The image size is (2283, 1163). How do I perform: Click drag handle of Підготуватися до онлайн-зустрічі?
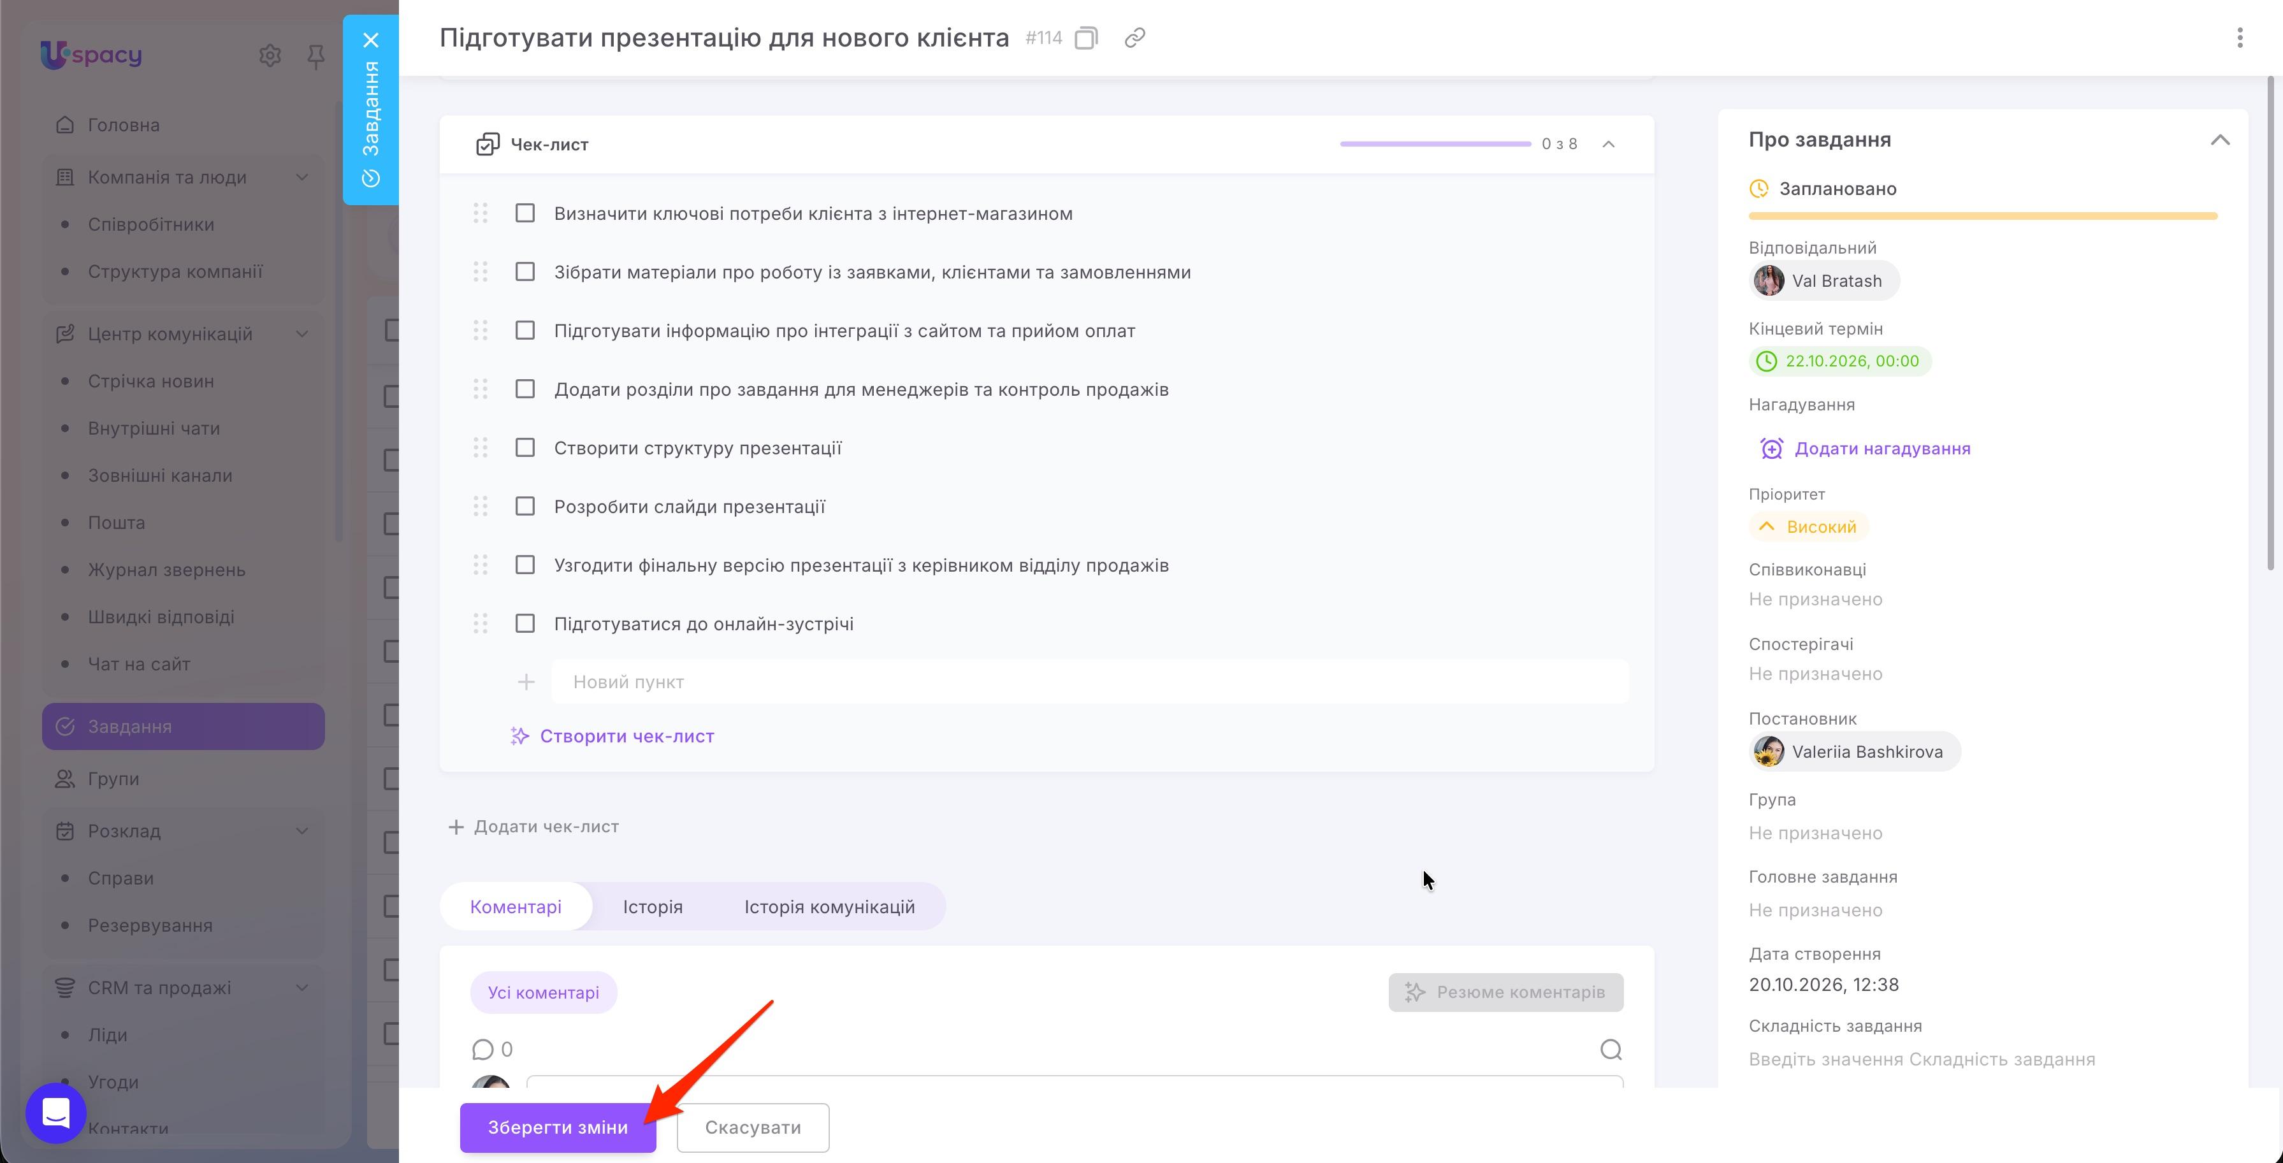tap(481, 623)
